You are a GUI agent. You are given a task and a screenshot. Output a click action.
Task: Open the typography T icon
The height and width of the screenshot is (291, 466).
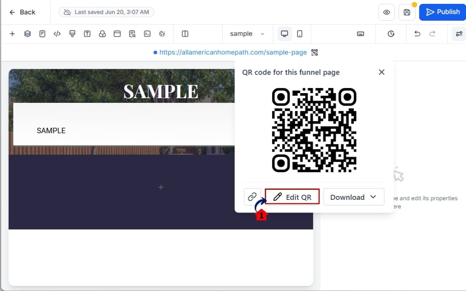click(x=87, y=34)
